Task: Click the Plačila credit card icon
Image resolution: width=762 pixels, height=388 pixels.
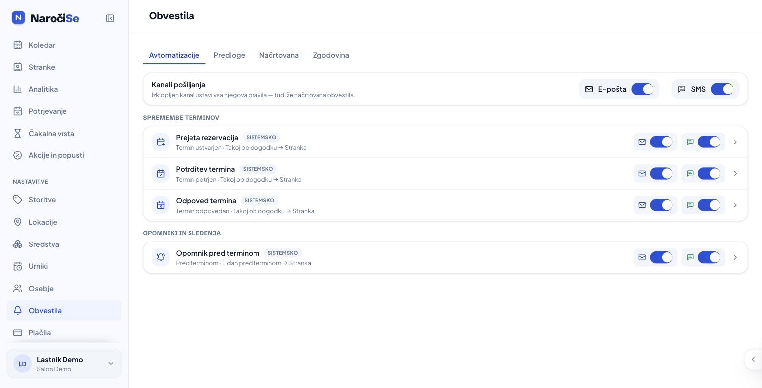Action: point(18,333)
